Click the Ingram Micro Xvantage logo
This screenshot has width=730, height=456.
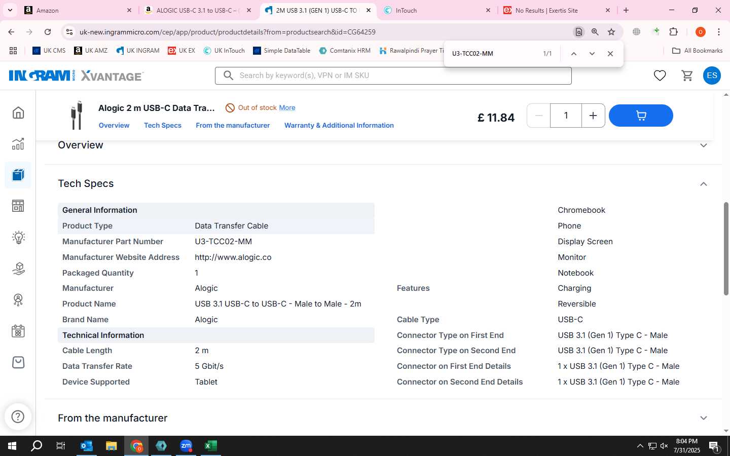point(76,75)
